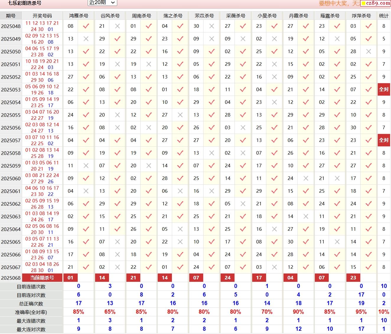Click 丹霞 cross mark in row 2025060
Screen dimensions: 391x334
click(x=306, y=178)
